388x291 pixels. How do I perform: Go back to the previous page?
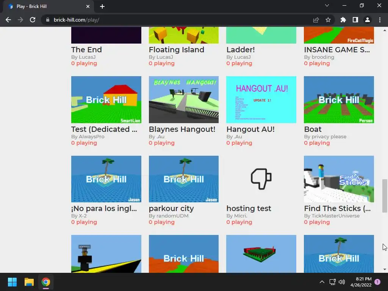click(x=8, y=20)
